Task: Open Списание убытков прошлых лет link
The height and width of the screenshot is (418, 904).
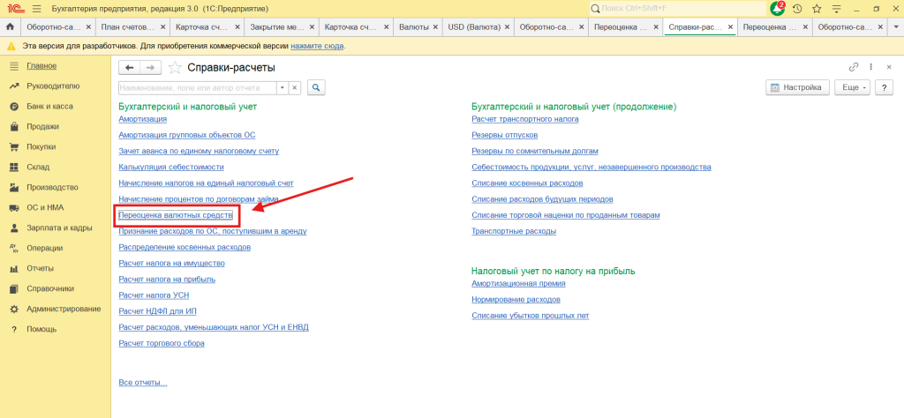Action: point(530,316)
